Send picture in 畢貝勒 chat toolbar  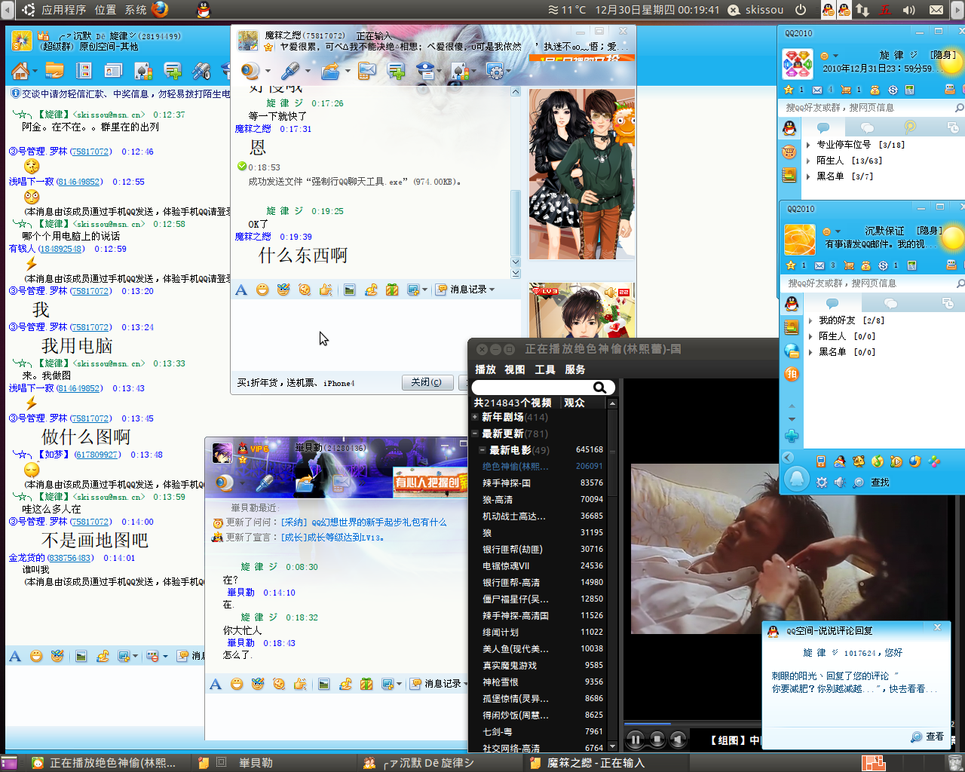tap(324, 684)
